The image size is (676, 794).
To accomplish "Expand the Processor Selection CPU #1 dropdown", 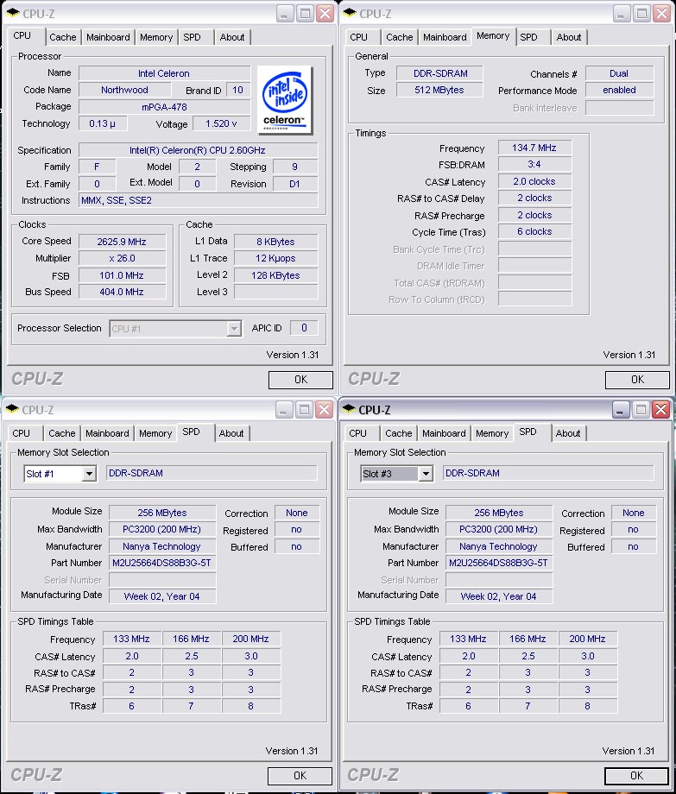I will click(233, 329).
